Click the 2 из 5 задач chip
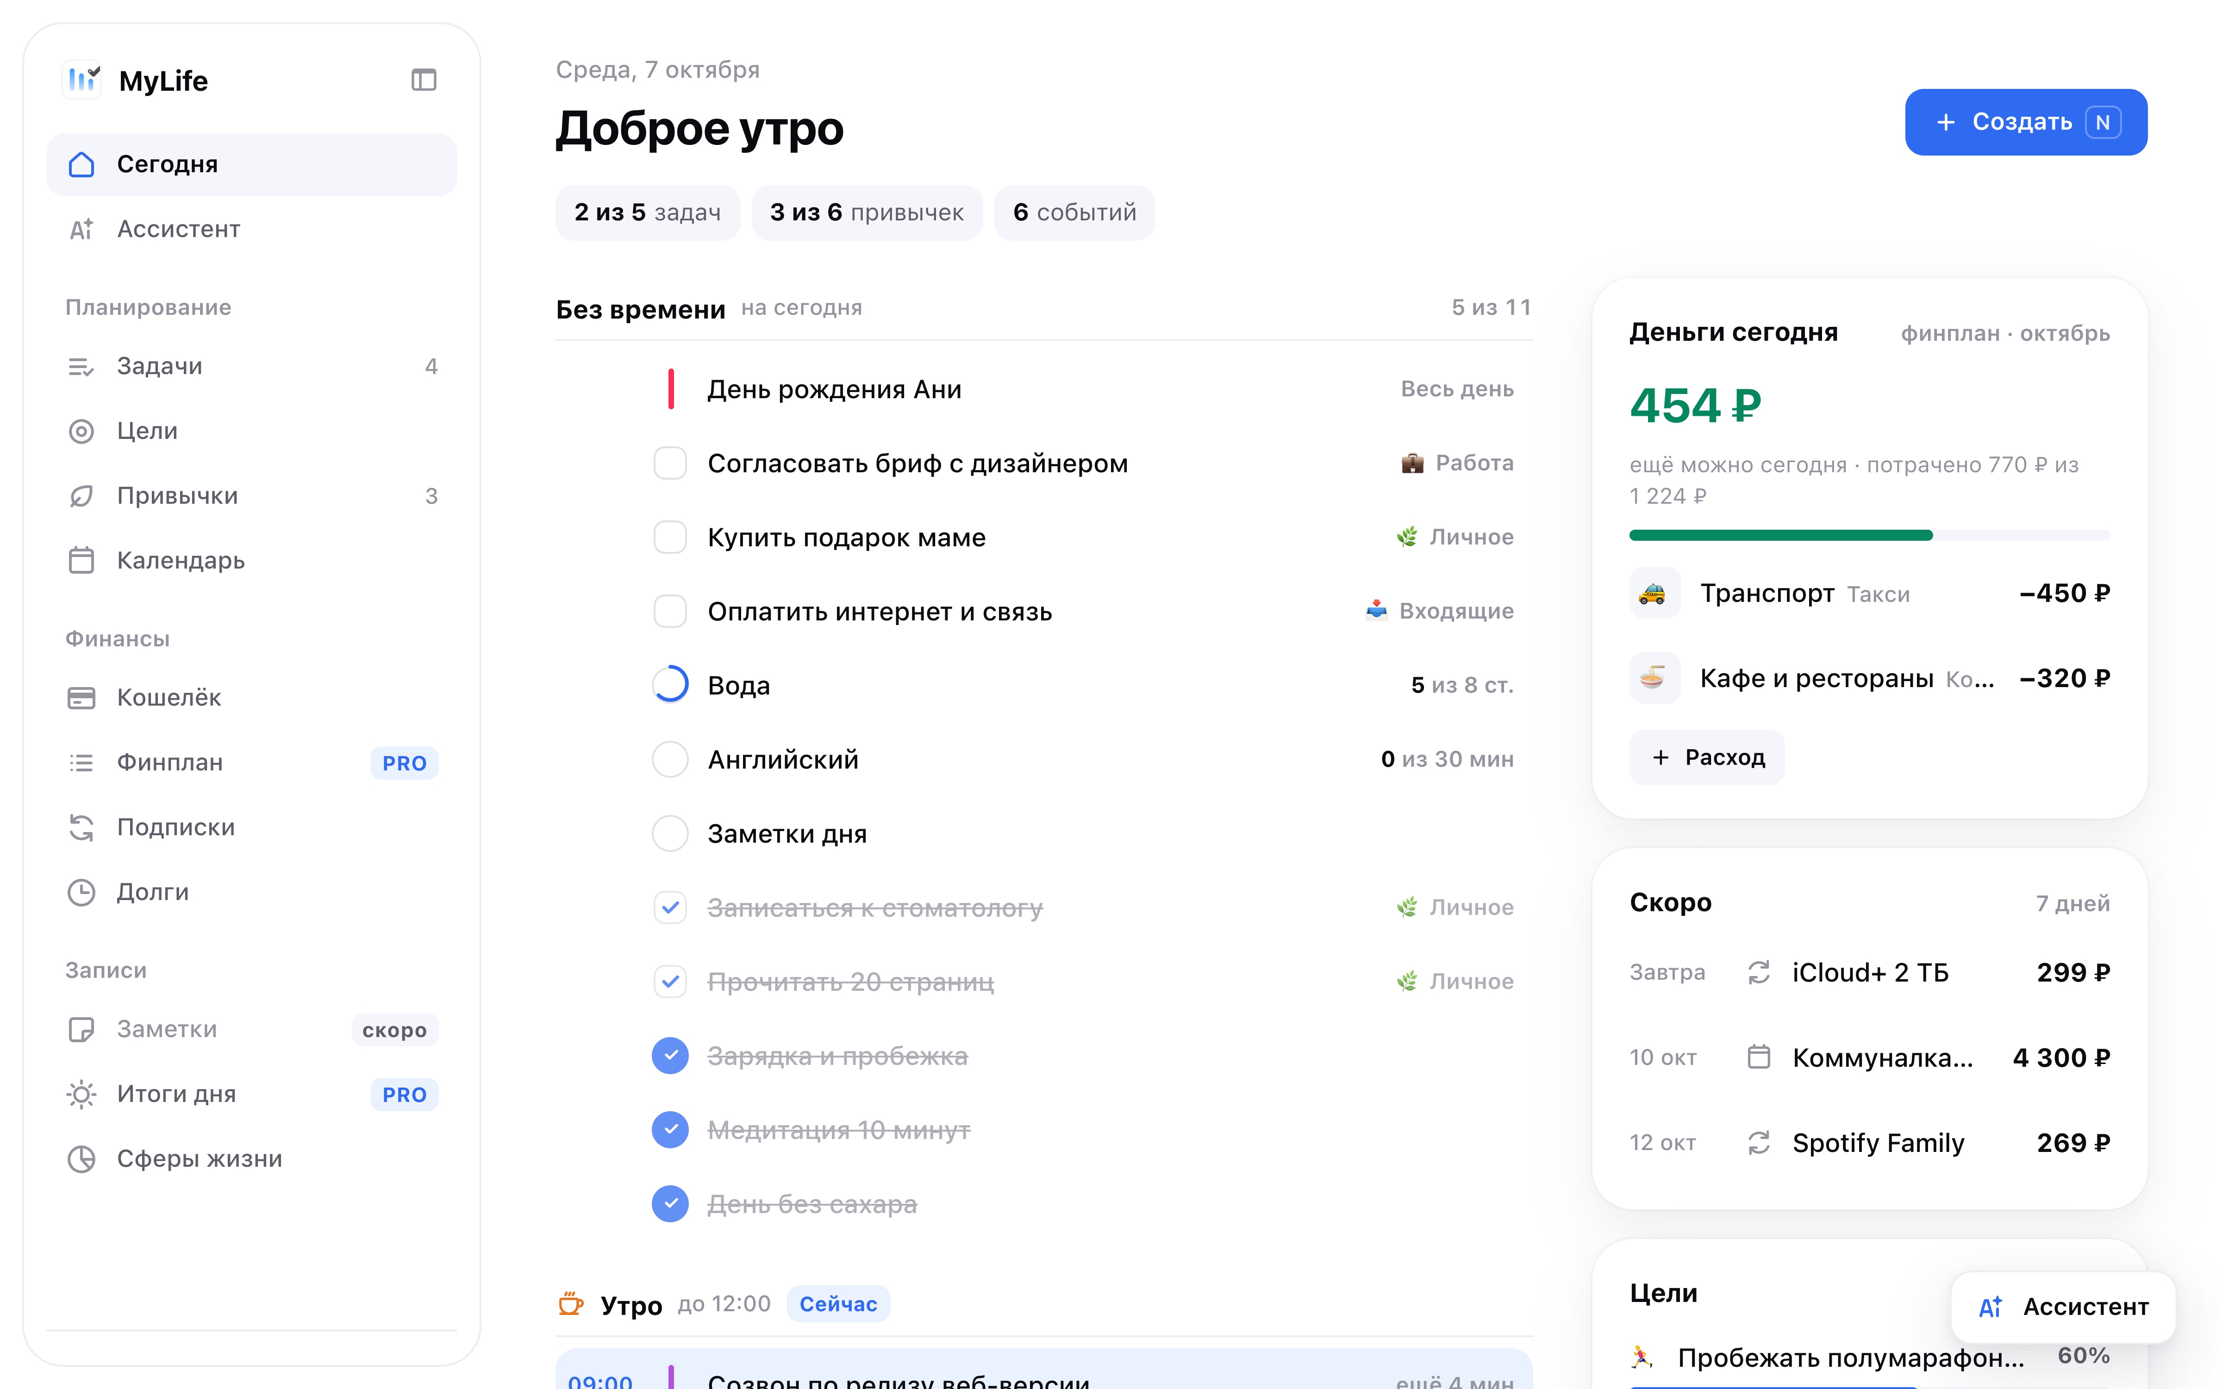Screen dimensions: 2222x1389 (647, 212)
